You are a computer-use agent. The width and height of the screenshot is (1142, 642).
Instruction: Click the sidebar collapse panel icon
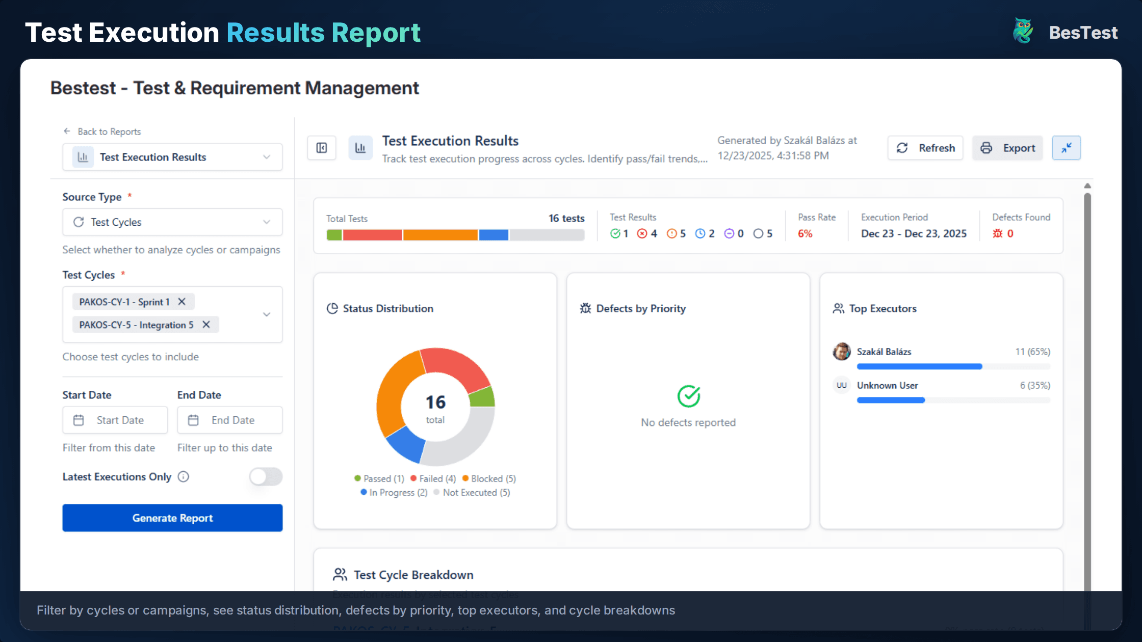322,148
